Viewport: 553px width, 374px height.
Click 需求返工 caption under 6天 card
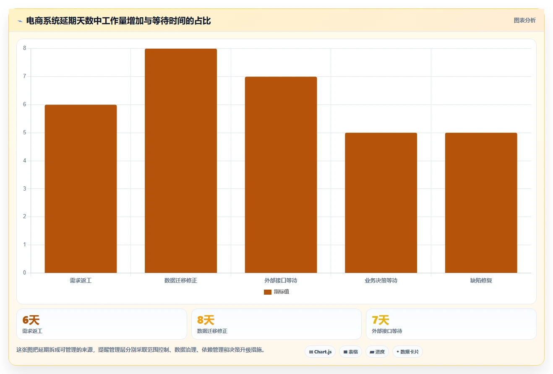(32, 331)
